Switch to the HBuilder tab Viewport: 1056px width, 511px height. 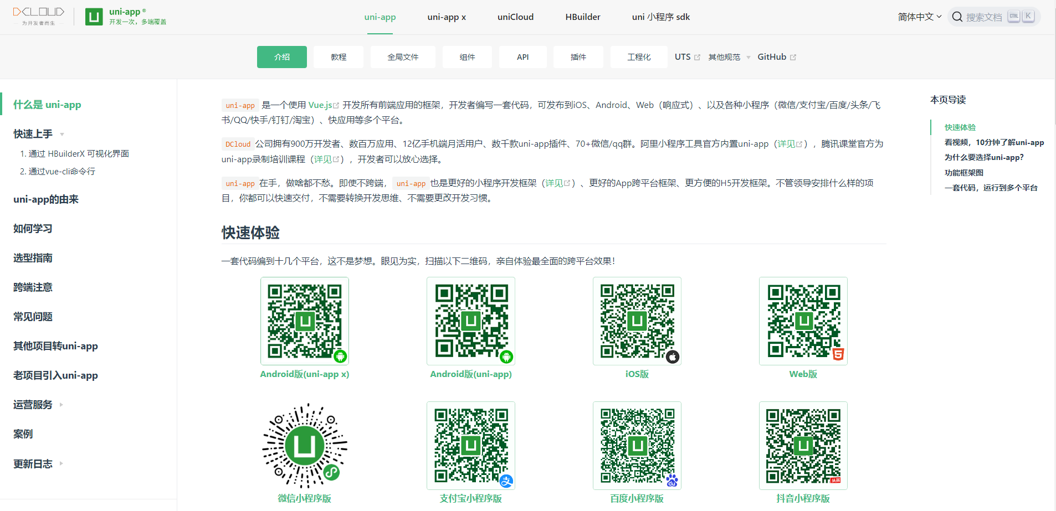click(583, 17)
